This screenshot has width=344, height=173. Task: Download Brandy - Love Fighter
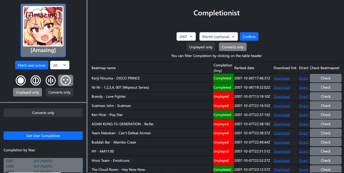pyautogui.click(x=282, y=96)
